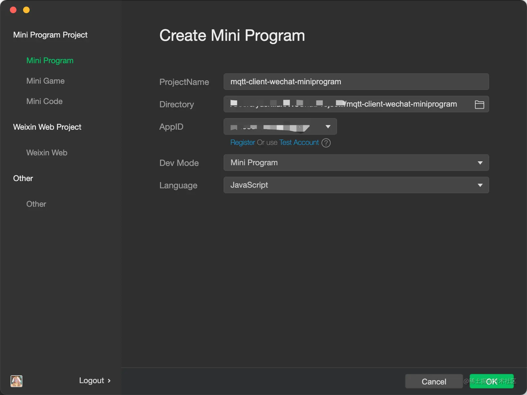Open the Dev Mode dropdown
Image resolution: width=527 pixels, height=395 pixels.
[356, 163]
